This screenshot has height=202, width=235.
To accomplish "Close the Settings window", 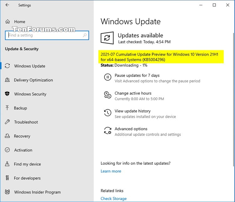I will (228, 5).
